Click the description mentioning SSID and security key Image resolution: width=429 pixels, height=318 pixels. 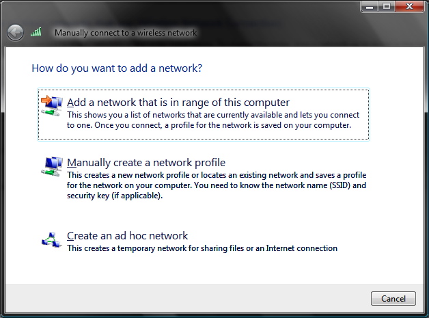point(216,185)
